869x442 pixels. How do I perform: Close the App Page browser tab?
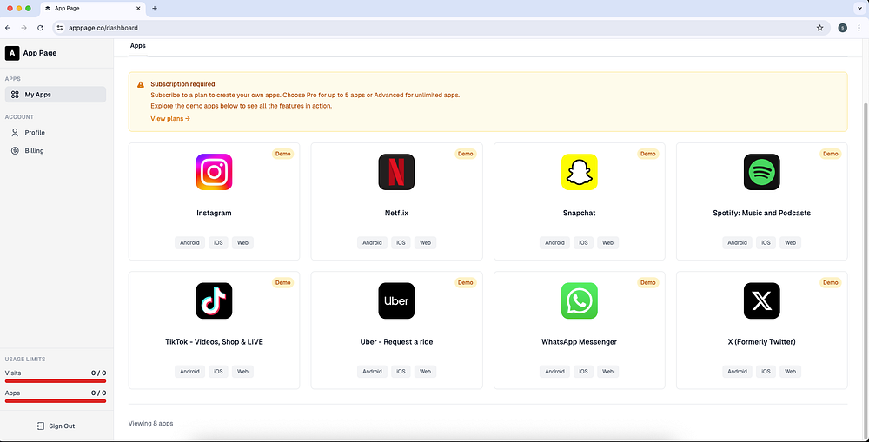click(138, 9)
